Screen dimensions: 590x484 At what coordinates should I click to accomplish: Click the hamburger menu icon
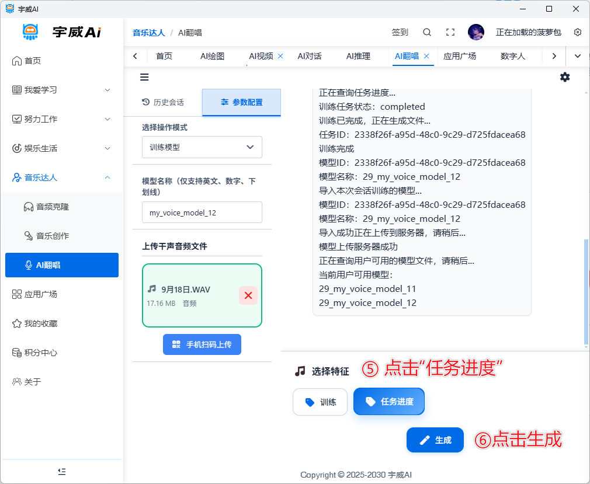[x=144, y=77]
